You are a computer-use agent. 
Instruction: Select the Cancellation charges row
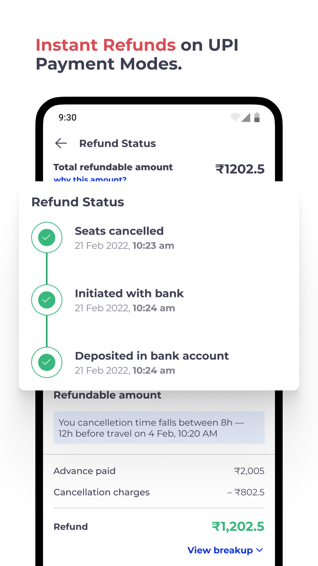pyautogui.click(x=159, y=492)
